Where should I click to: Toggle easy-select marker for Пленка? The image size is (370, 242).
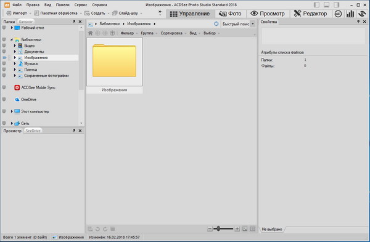[x=4, y=70]
